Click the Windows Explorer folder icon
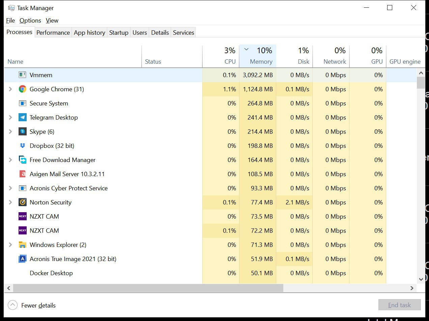Screen dimensions: 429x321 [x=23, y=245]
